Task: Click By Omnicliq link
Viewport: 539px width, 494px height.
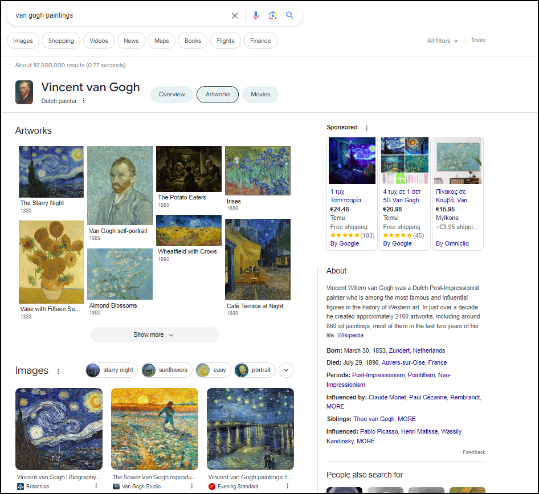Action: point(452,243)
